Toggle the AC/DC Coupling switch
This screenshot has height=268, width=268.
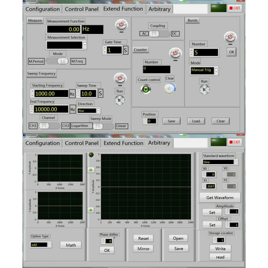(159, 34)
